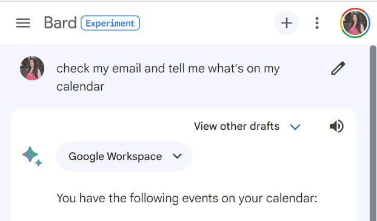The image size is (377, 221).
Task: Click the Google Workspace label text
Action: point(115,156)
